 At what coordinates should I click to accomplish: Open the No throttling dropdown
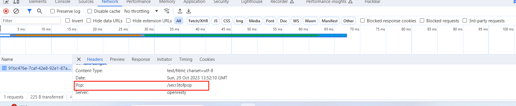coord(141,11)
